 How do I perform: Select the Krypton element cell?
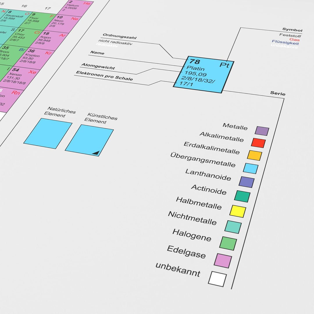[x=34, y=57]
